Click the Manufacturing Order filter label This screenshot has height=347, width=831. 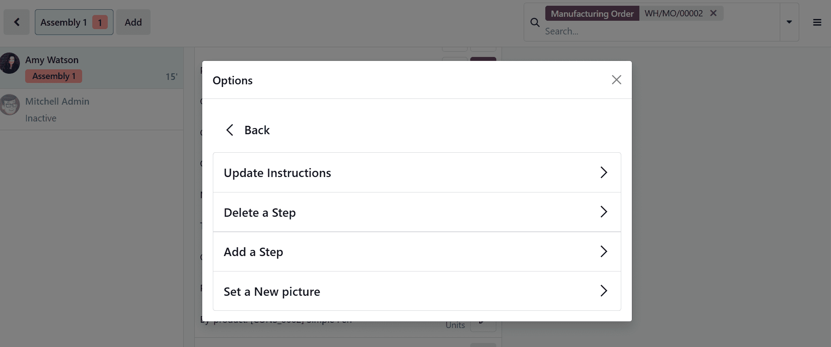[x=592, y=13]
